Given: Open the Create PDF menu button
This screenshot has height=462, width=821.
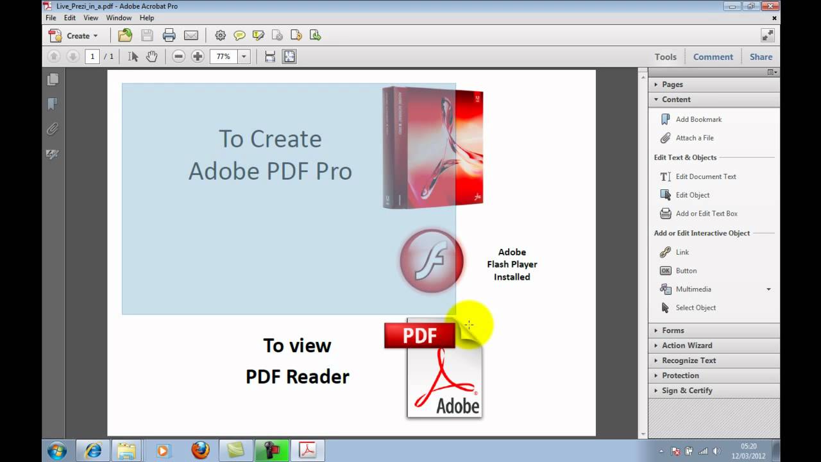Looking at the screenshot, I should click(73, 36).
